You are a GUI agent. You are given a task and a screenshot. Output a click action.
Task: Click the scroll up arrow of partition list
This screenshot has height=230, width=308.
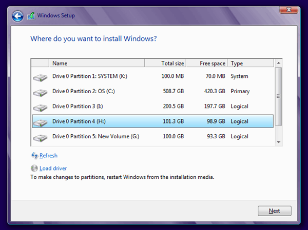click(x=279, y=63)
